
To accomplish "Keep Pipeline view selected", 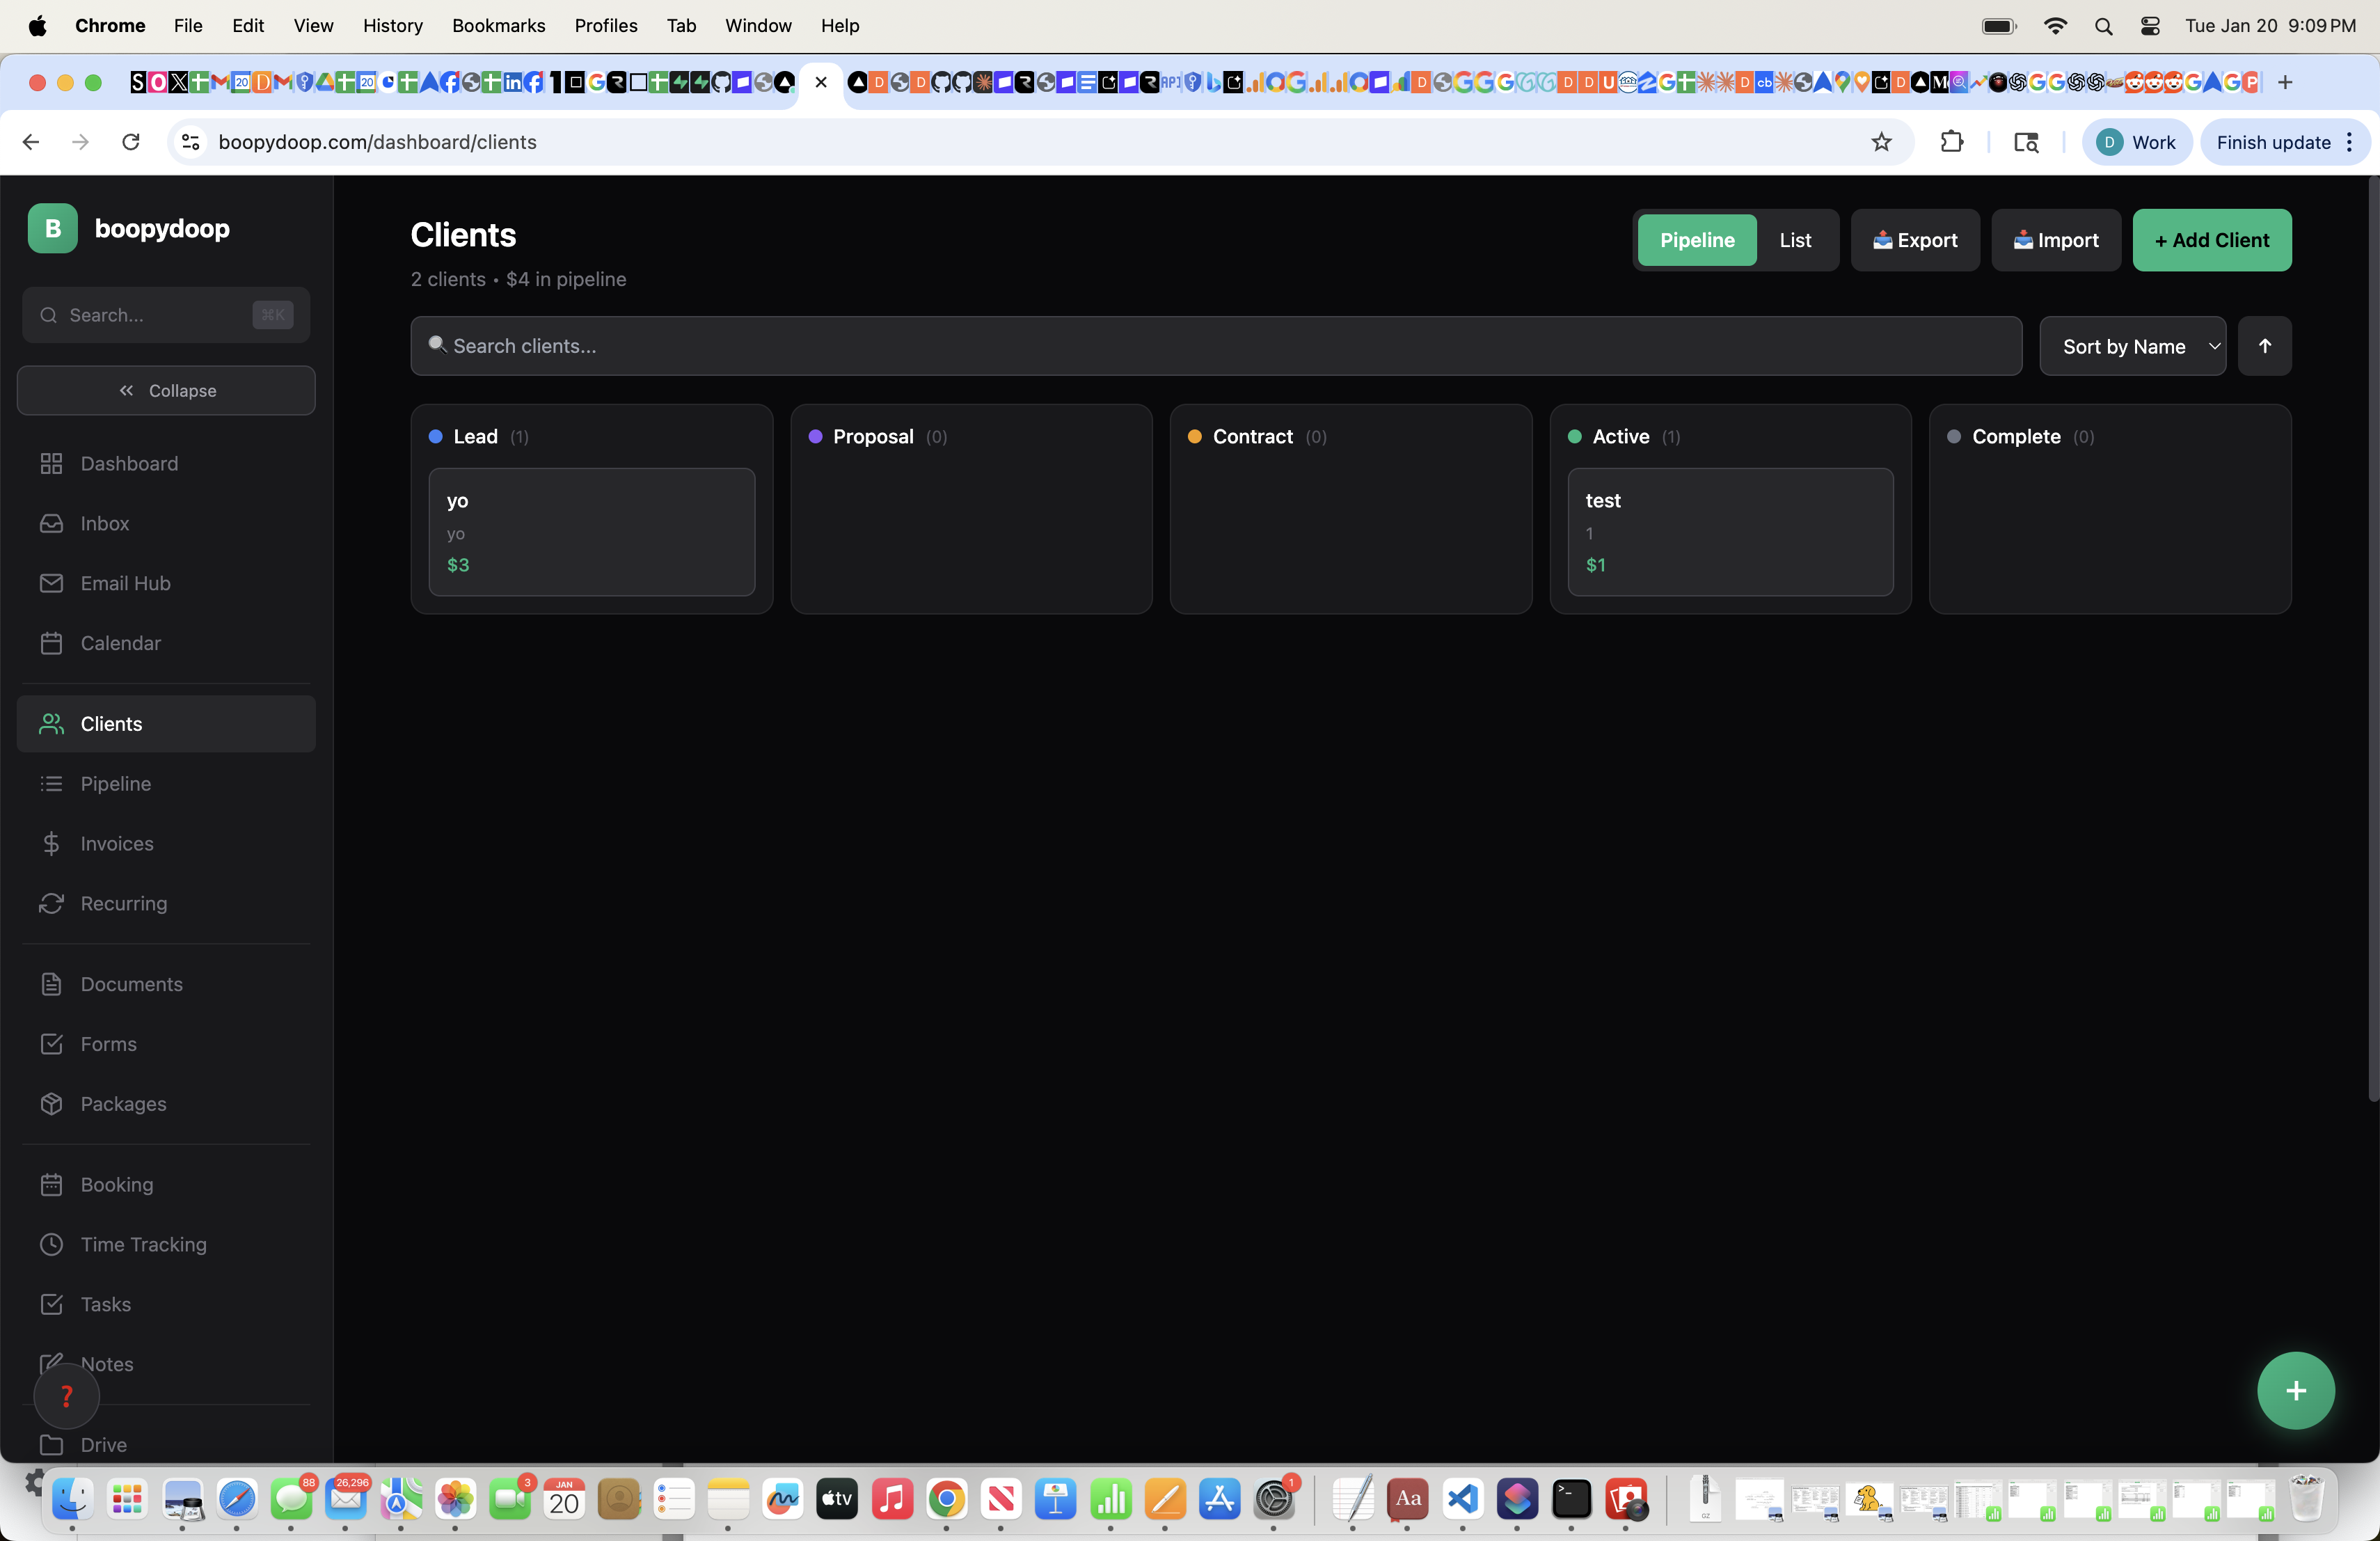I will pos(1697,240).
